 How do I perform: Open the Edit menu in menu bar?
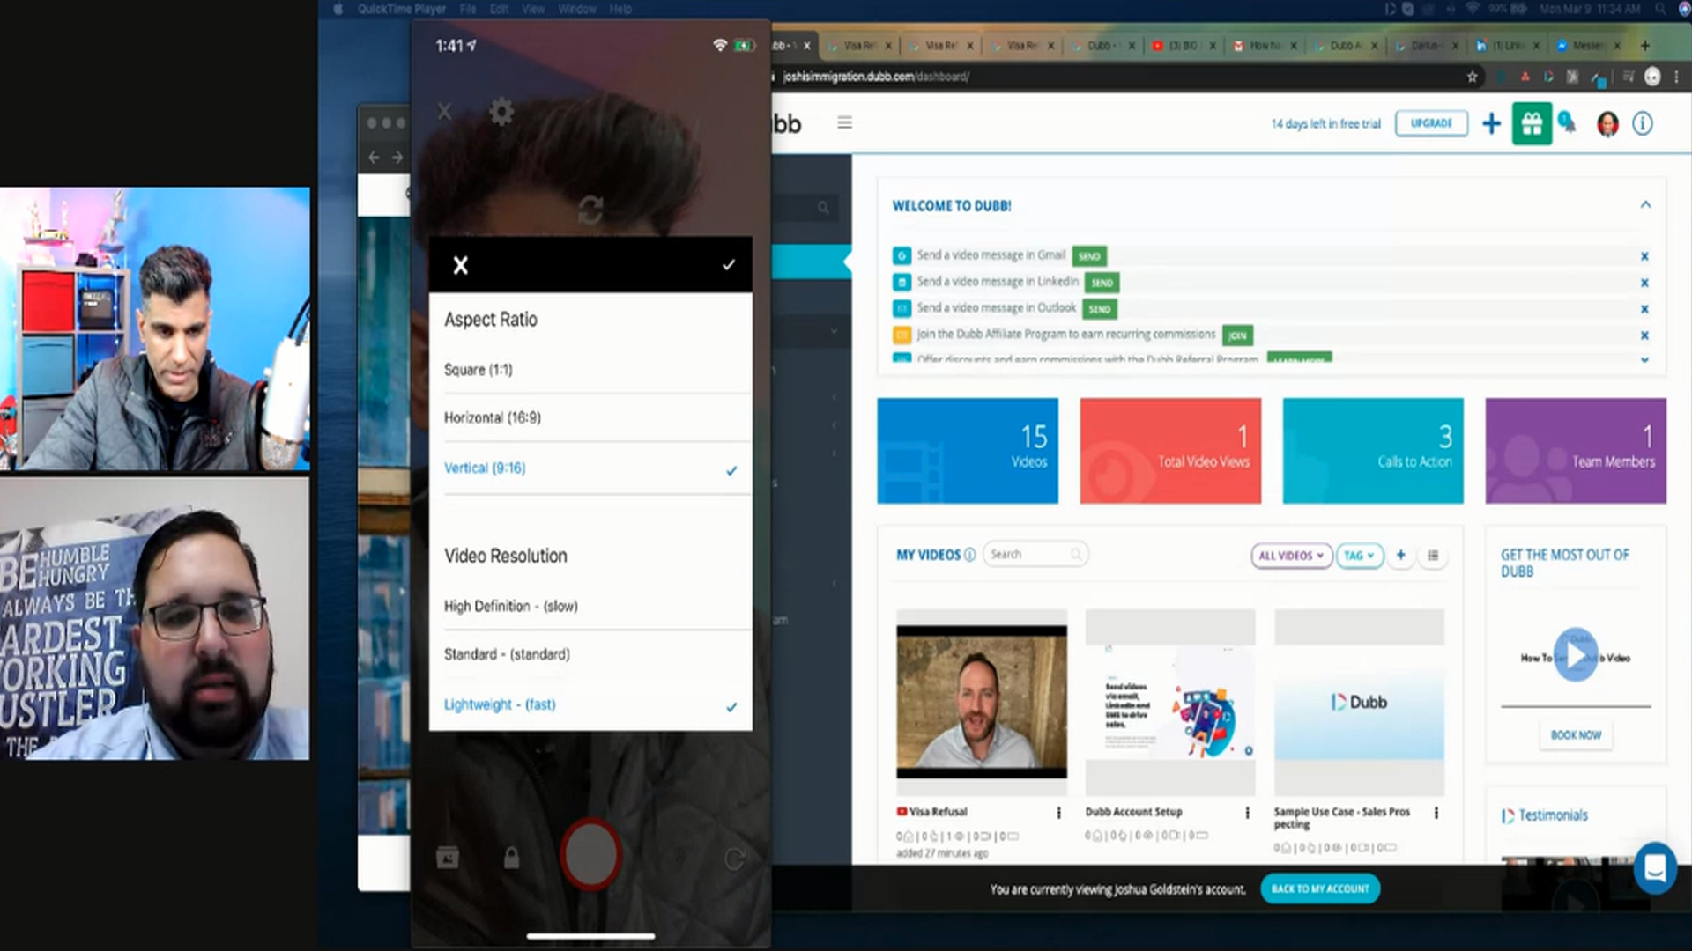pyautogui.click(x=500, y=9)
